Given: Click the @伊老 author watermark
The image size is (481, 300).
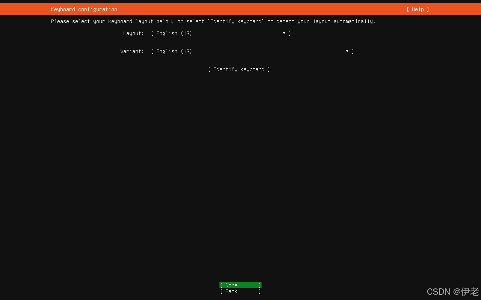Looking at the screenshot, I should pos(466,291).
